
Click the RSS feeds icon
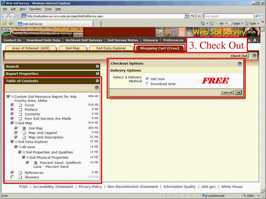coord(212,24)
